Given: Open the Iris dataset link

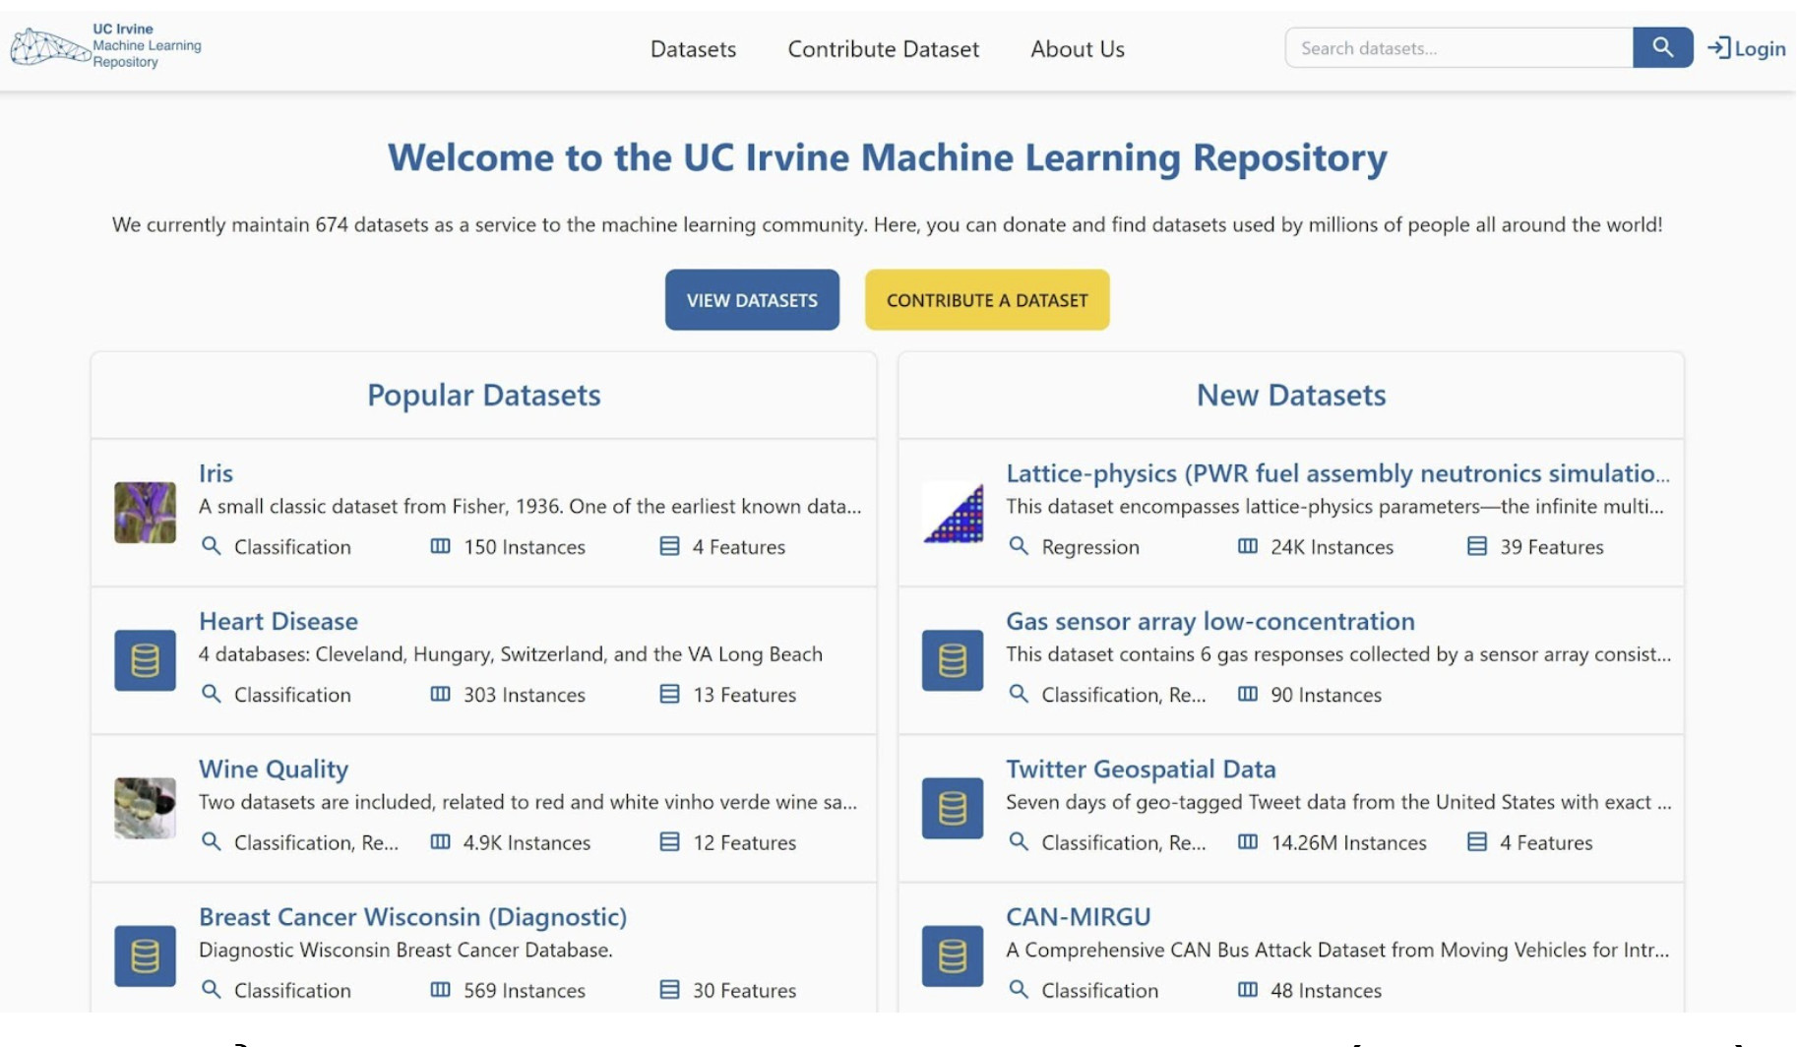Looking at the screenshot, I should [x=216, y=473].
